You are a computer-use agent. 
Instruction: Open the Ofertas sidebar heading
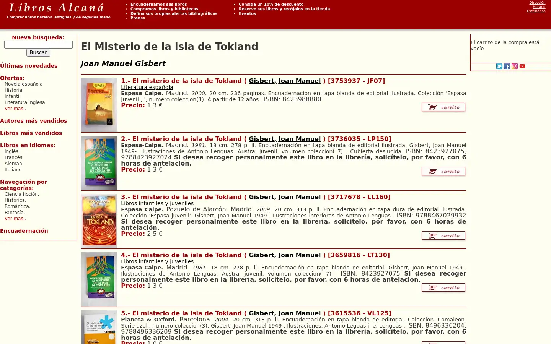click(x=12, y=78)
